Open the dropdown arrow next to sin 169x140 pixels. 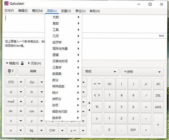coord(21,111)
